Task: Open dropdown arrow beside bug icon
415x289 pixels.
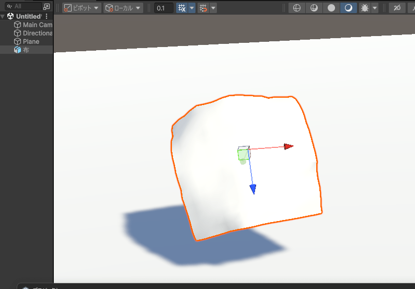Action: 375,8
